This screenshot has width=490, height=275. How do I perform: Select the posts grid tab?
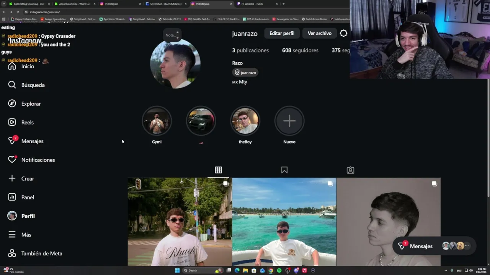[218, 170]
